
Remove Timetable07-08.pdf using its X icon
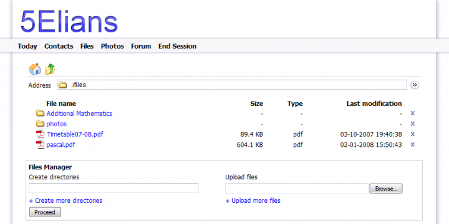413,134
